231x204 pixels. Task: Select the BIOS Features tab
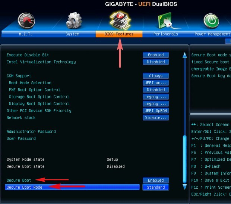click(119, 34)
